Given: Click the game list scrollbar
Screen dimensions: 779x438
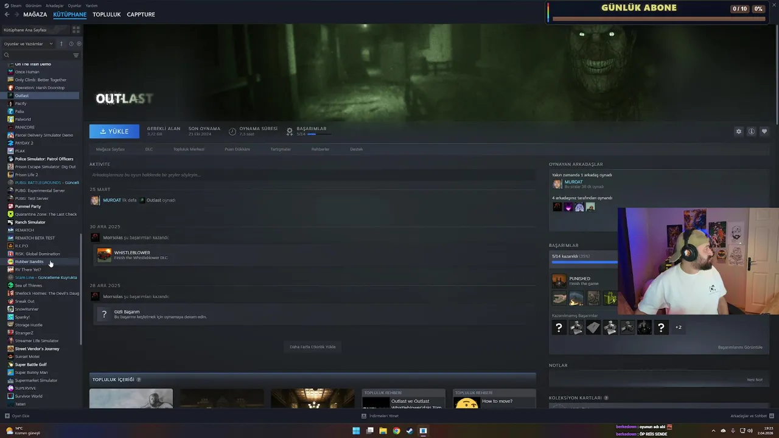Looking at the screenshot, I should 81,289.
